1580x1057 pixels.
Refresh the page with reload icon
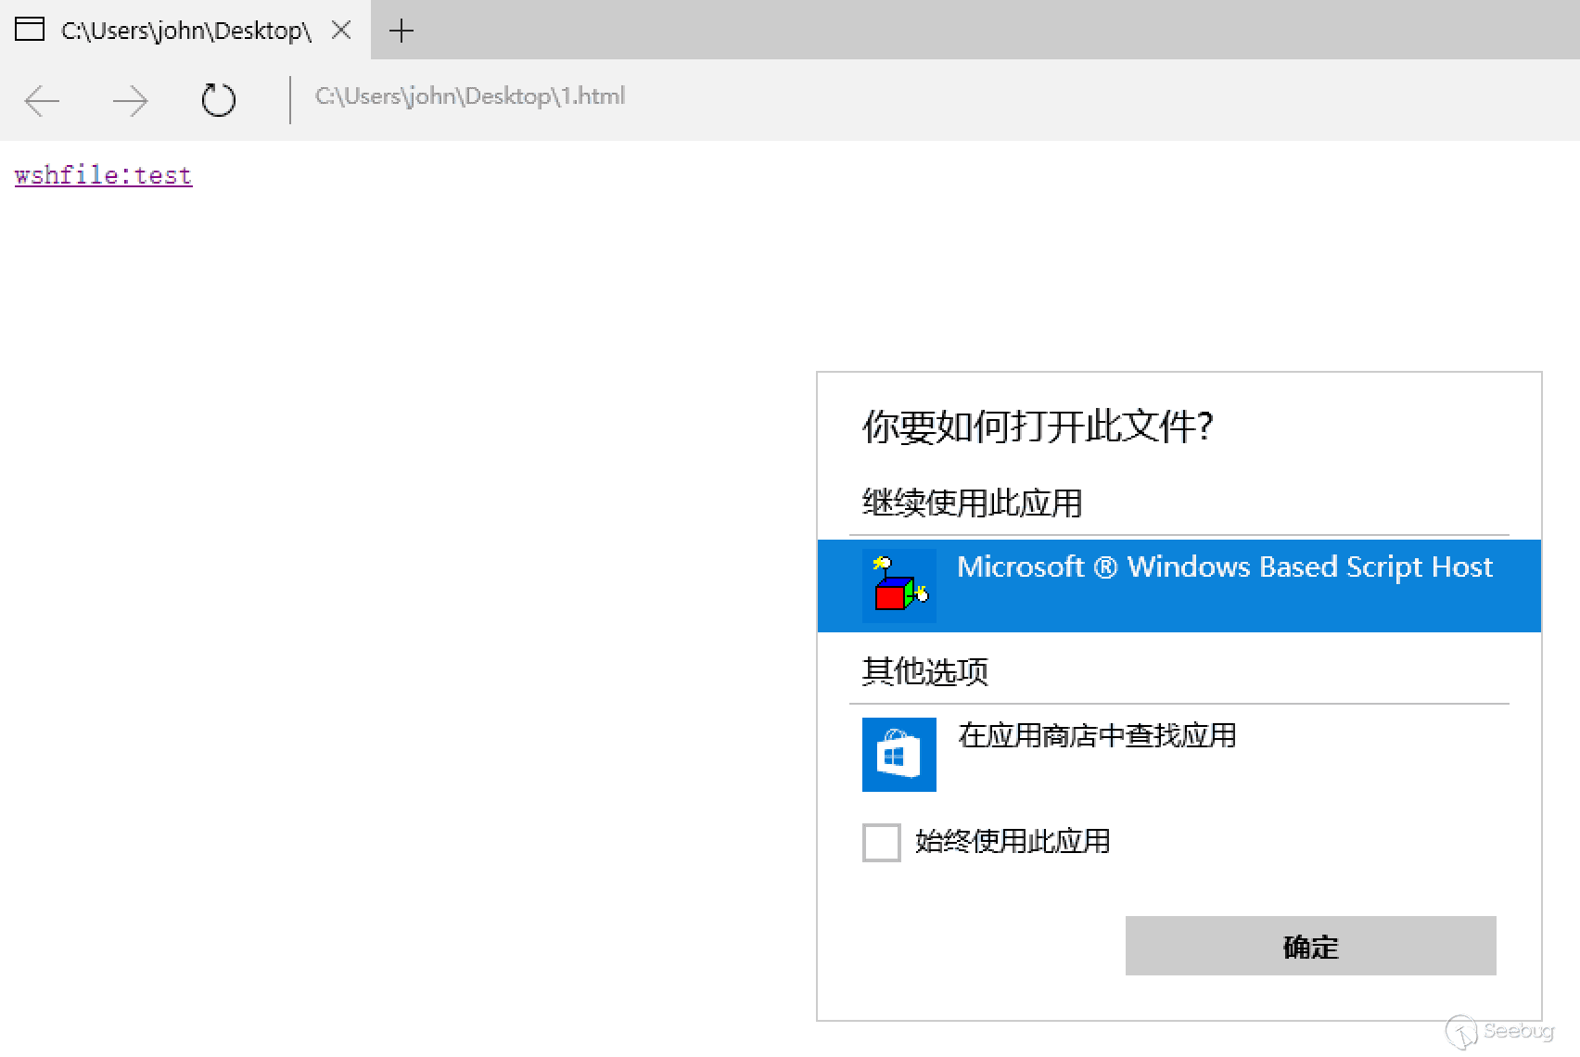(x=219, y=100)
